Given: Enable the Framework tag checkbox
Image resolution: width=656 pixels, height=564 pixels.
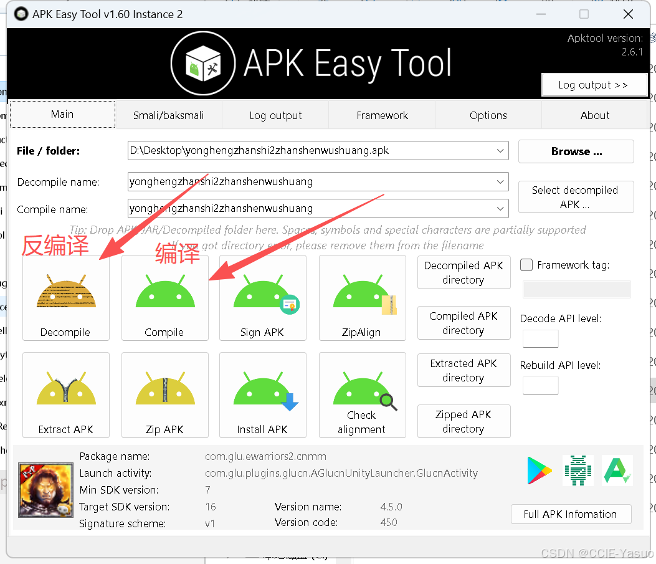Looking at the screenshot, I should point(526,265).
